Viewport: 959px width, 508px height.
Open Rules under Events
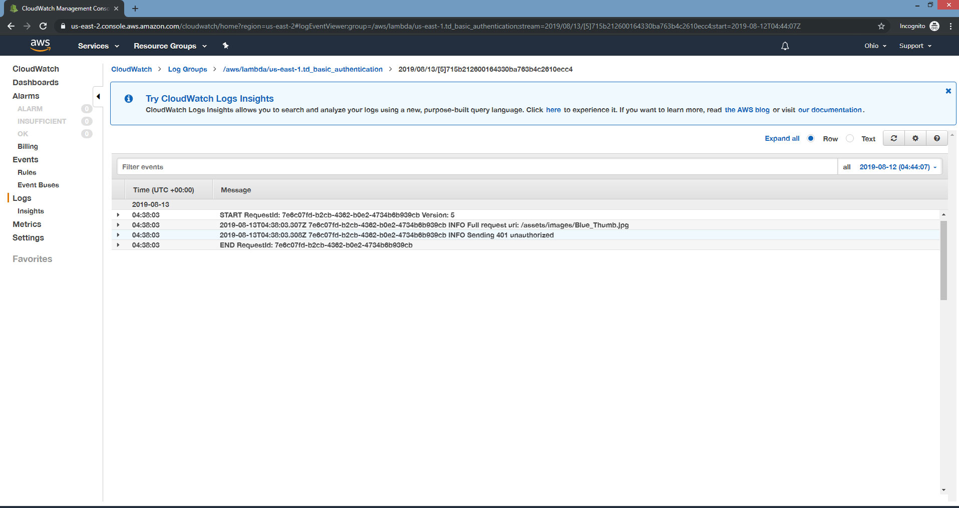pyautogui.click(x=27, y=172)
